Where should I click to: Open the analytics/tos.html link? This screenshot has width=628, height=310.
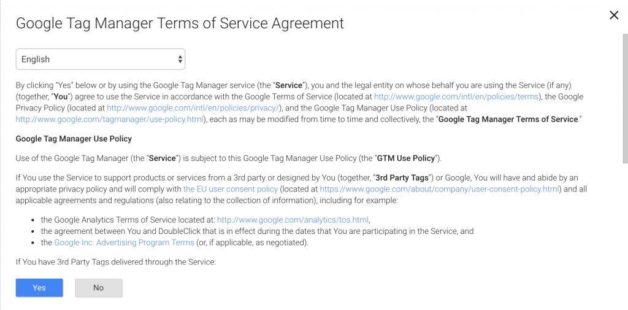pyautogui.click(x=293, y=220)
